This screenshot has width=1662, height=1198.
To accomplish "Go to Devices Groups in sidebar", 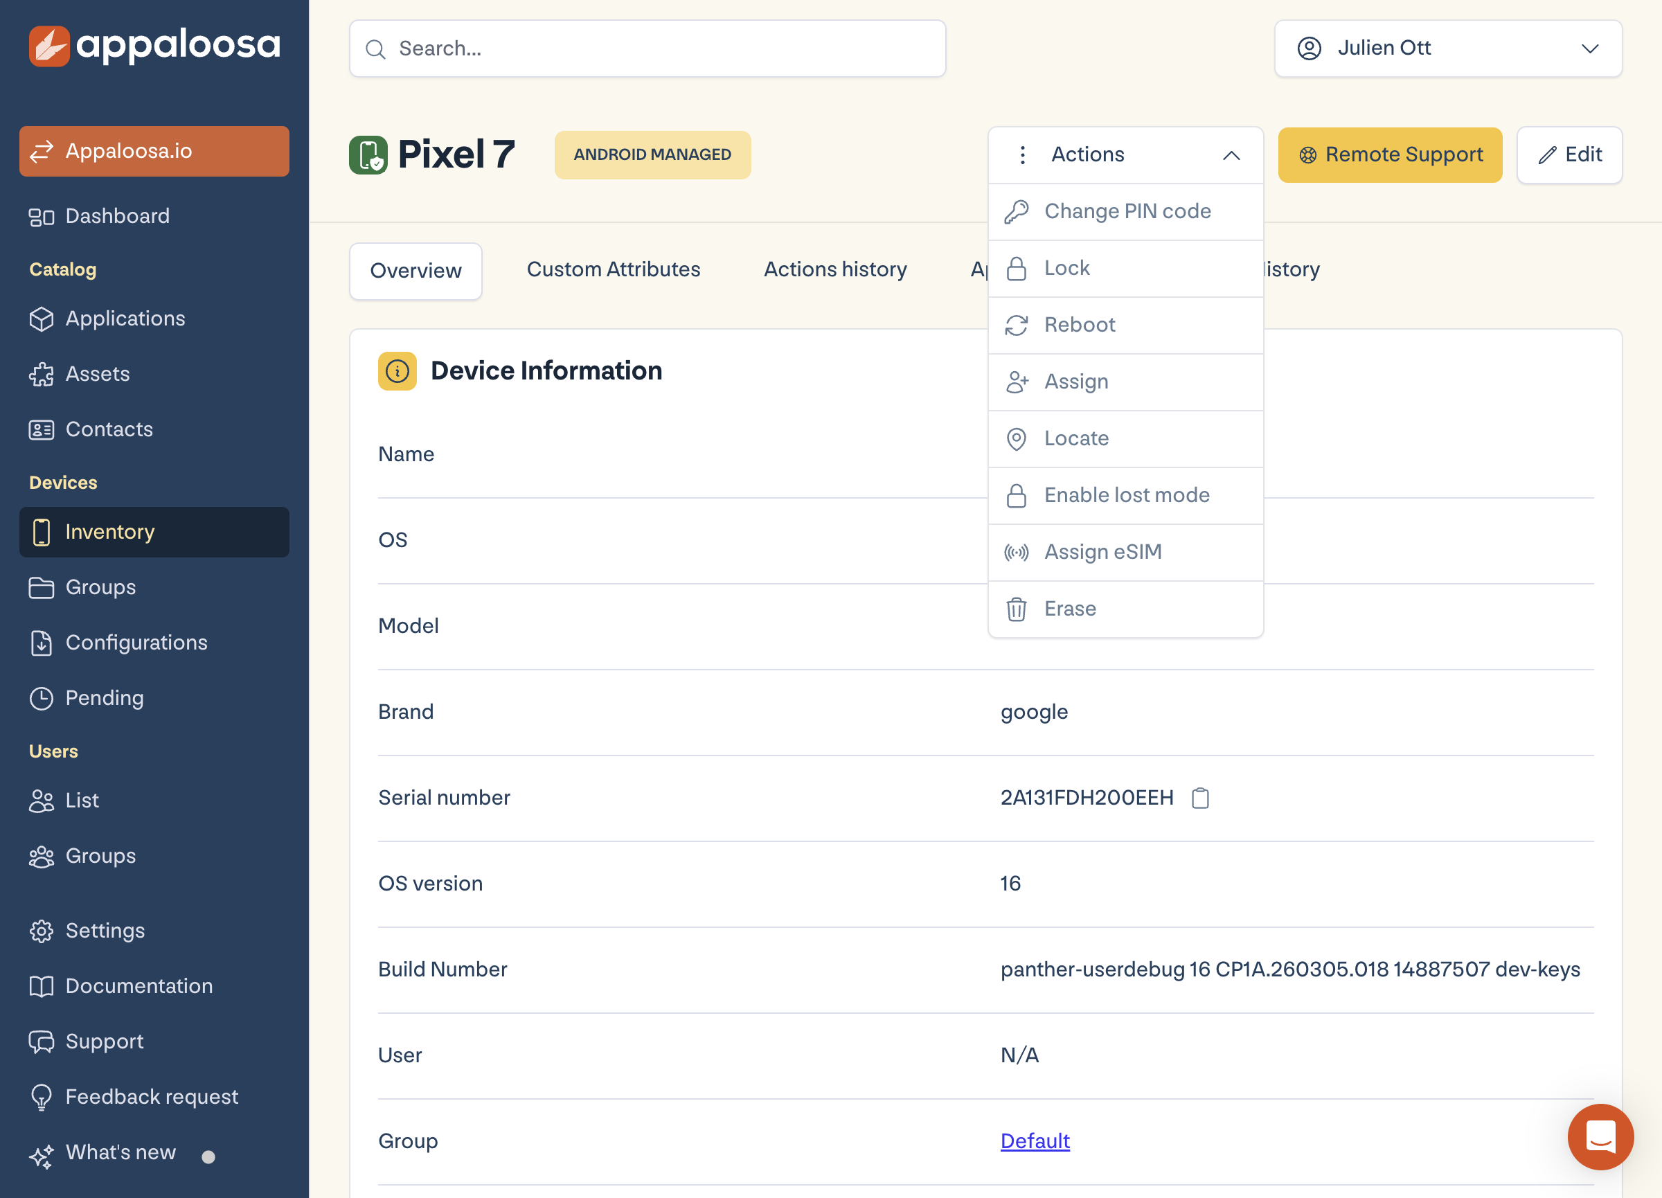I will point(154,588).
